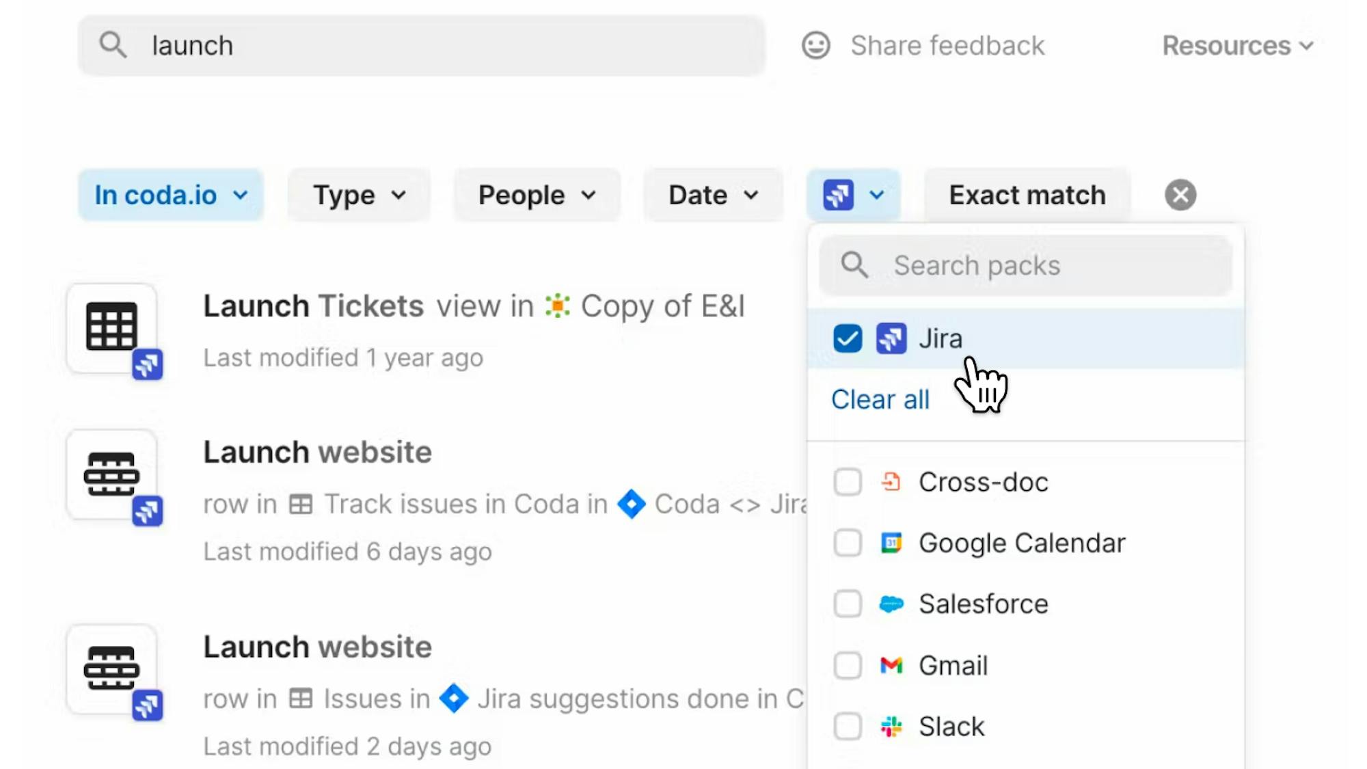Tick the Google Calendar checkbox
This screenshot has width=1367, height=769.
click(848, 543)
